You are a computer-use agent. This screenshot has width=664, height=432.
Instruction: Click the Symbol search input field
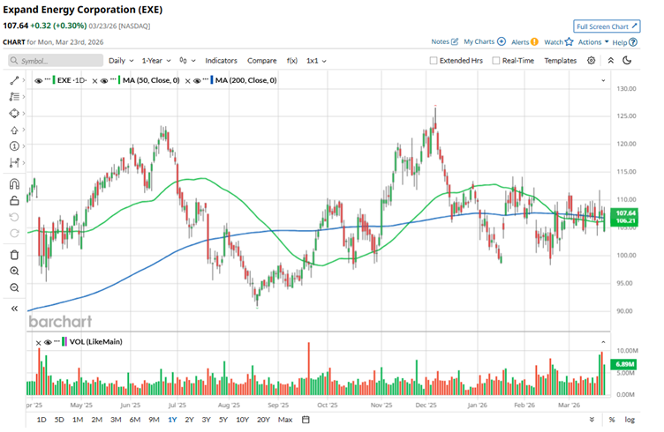[x=53, y=61]
